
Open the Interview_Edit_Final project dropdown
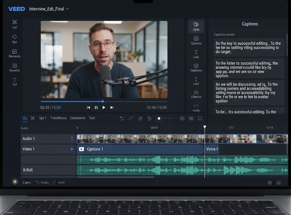pyautogui.click(x=49, y=9)
